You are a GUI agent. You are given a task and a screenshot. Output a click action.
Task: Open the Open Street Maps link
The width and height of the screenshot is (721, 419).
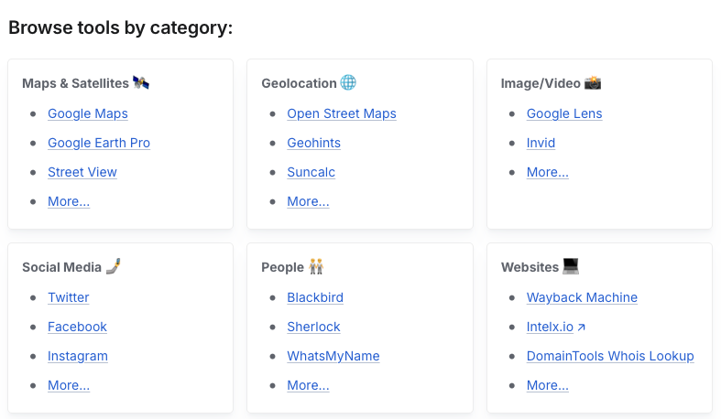click(x=342, y=113)
